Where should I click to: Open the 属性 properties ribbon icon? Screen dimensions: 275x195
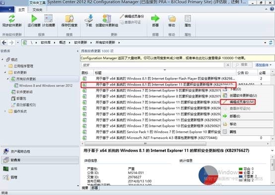coord(188,18)
